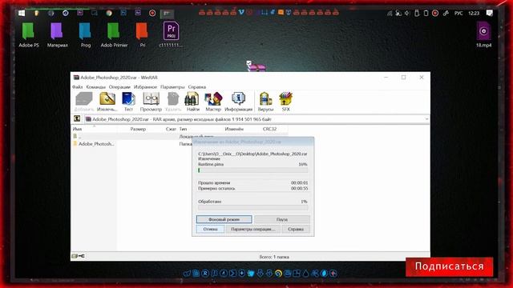This screenshot has width=513, height=288.
Task: Sort list by Тип column header
Action: pyautogui.click(x=183, y=129)
